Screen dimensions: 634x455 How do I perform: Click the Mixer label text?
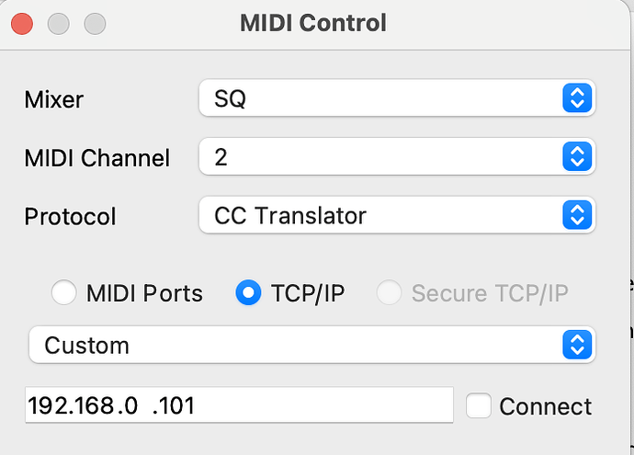point(54,99)
